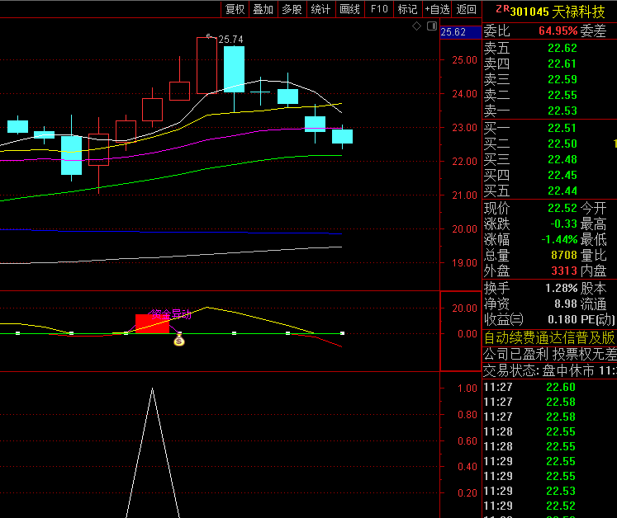Click the 交易状态: 盘中休市 status line
Screen dimensions: 617x518
[549, 370]
